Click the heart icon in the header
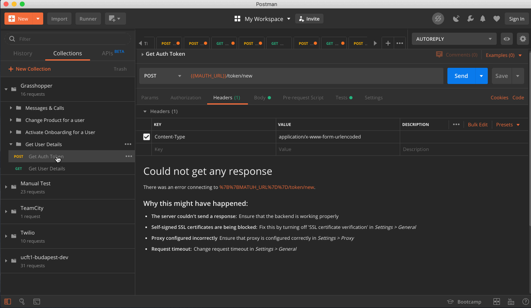This screenshot has width=531, height=308. (497, 19)
